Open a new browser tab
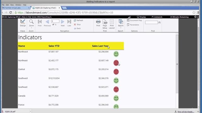Image resolution: width=202 pixels, height=113 pixels. click(x=64, y=8)
